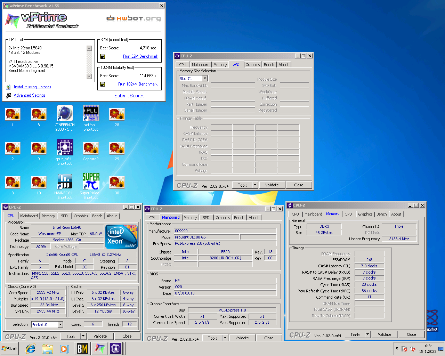Open CINEBENCH 2003 desktop shortcut

[65, 118]
